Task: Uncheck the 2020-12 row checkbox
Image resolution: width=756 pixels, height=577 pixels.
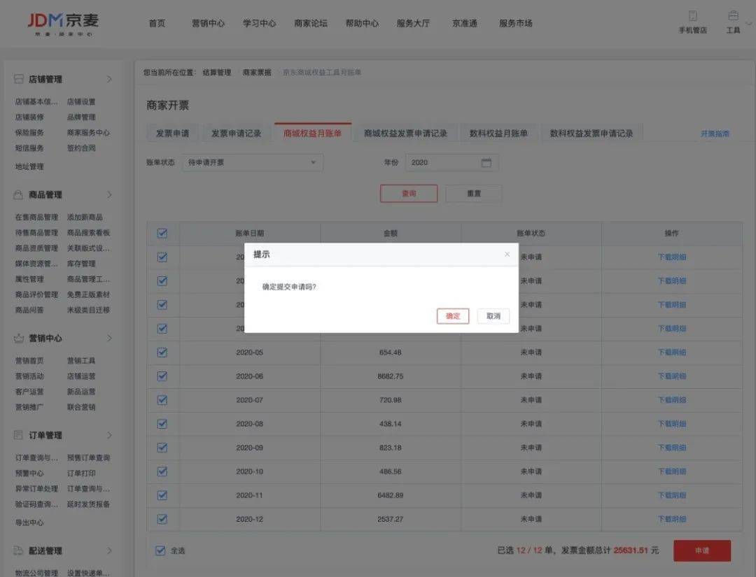Action: tap(162, 519)
